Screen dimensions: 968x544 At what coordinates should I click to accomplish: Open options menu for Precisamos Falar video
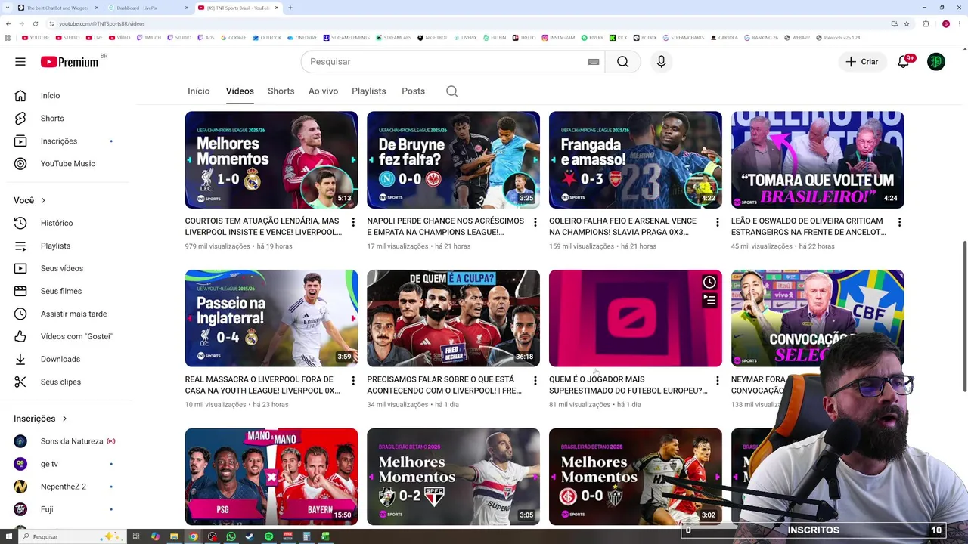(535, 380)
